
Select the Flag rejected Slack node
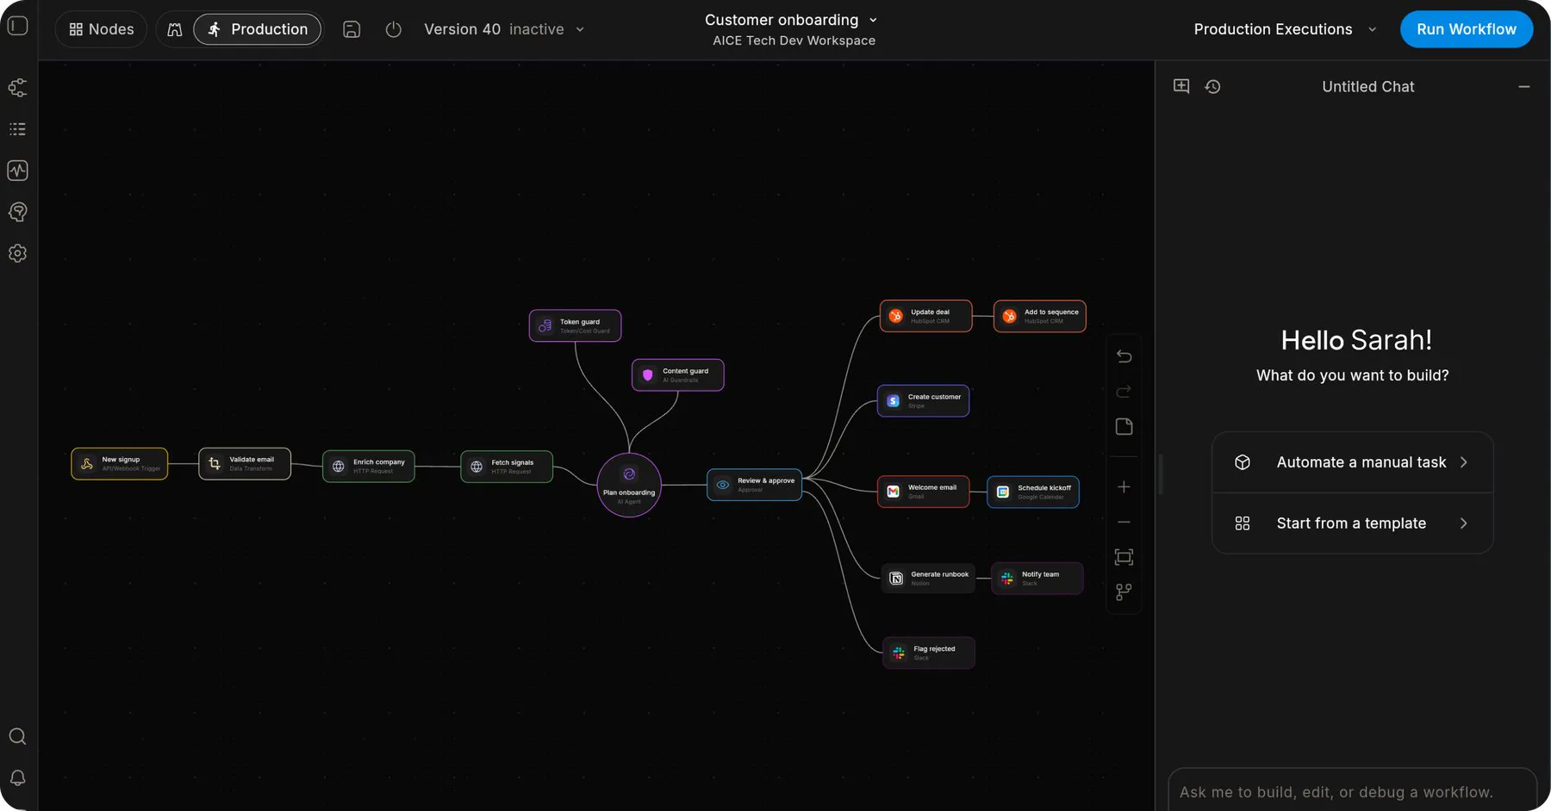(x=929, y=653)
